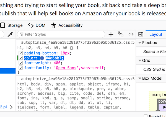Open second autoptimize CSS source link
The width and height of the screenshot is (166, 117).
[78, 79]
